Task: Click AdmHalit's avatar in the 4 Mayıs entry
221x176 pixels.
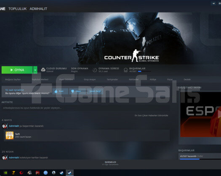Action: click(5, 126)
